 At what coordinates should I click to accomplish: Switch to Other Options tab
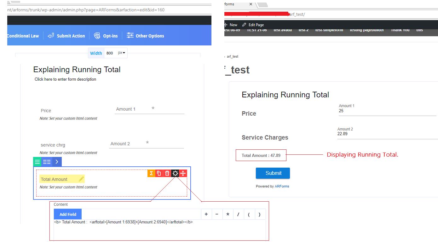pos(145,36)
